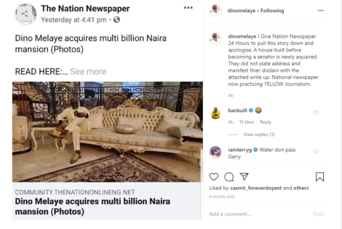
Task: Open comments with the speech bubble icon
Action: [x=229, y=177]
